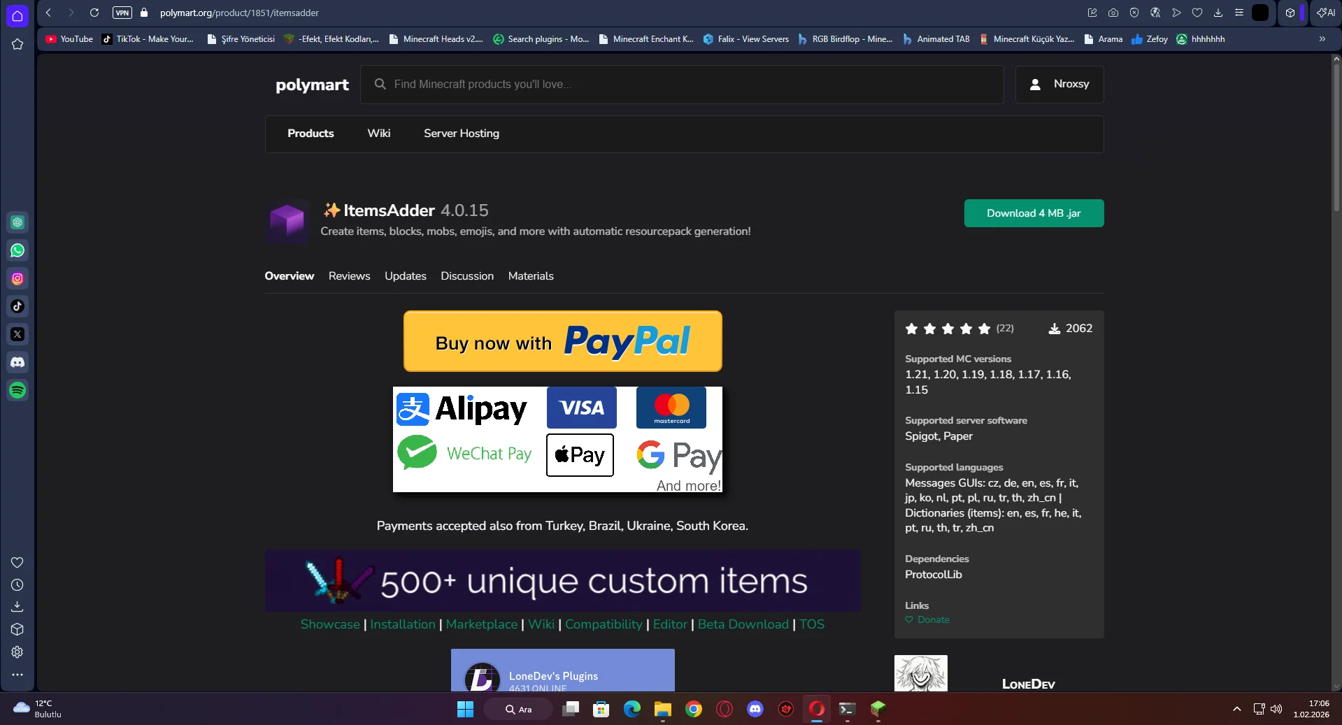
Task: Open WhatsApp in the sidebar
Action: 17,250
